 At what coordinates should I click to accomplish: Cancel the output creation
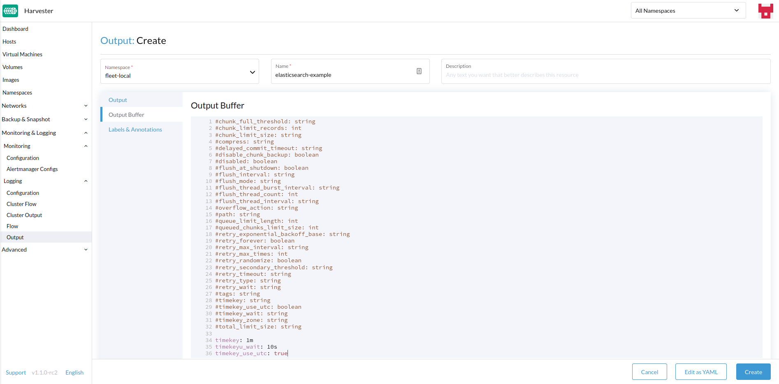649,372
